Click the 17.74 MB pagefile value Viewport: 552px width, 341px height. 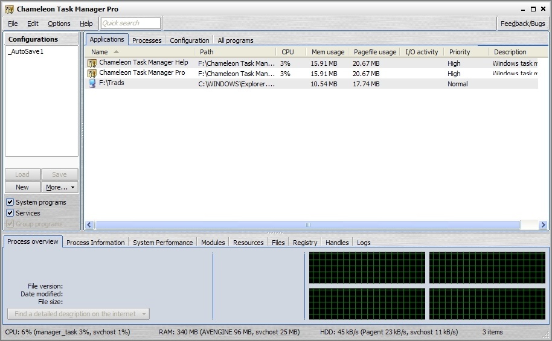pos(366,84)
